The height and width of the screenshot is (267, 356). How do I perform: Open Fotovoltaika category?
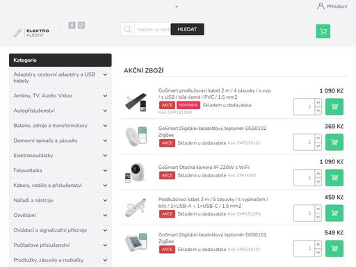click(x=28, y=170)
